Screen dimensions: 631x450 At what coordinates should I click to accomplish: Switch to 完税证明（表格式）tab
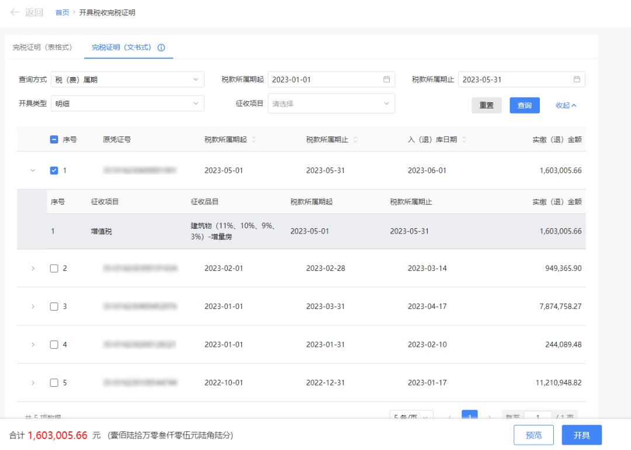[43, 47]
